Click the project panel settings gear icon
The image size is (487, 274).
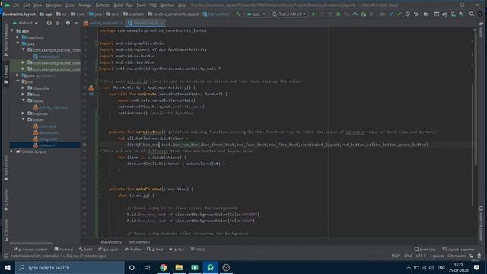point(68,23)
